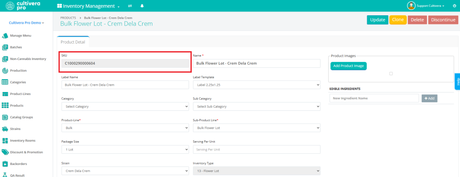Click the SKU field C1000290000604
The height and width of the screenshot is (177, 460).
125,63
